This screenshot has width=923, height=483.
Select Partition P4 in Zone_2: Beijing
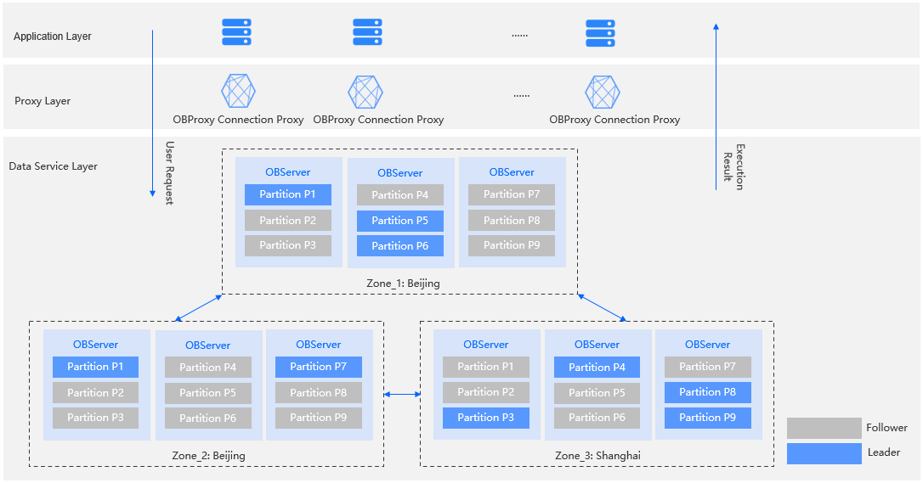point(207,368)
